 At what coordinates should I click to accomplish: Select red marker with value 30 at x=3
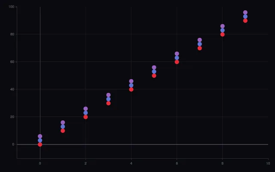coord(108,103)
